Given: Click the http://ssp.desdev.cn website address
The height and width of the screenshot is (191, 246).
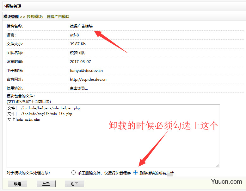Looking at the screenshot, I should pos(88,80).
